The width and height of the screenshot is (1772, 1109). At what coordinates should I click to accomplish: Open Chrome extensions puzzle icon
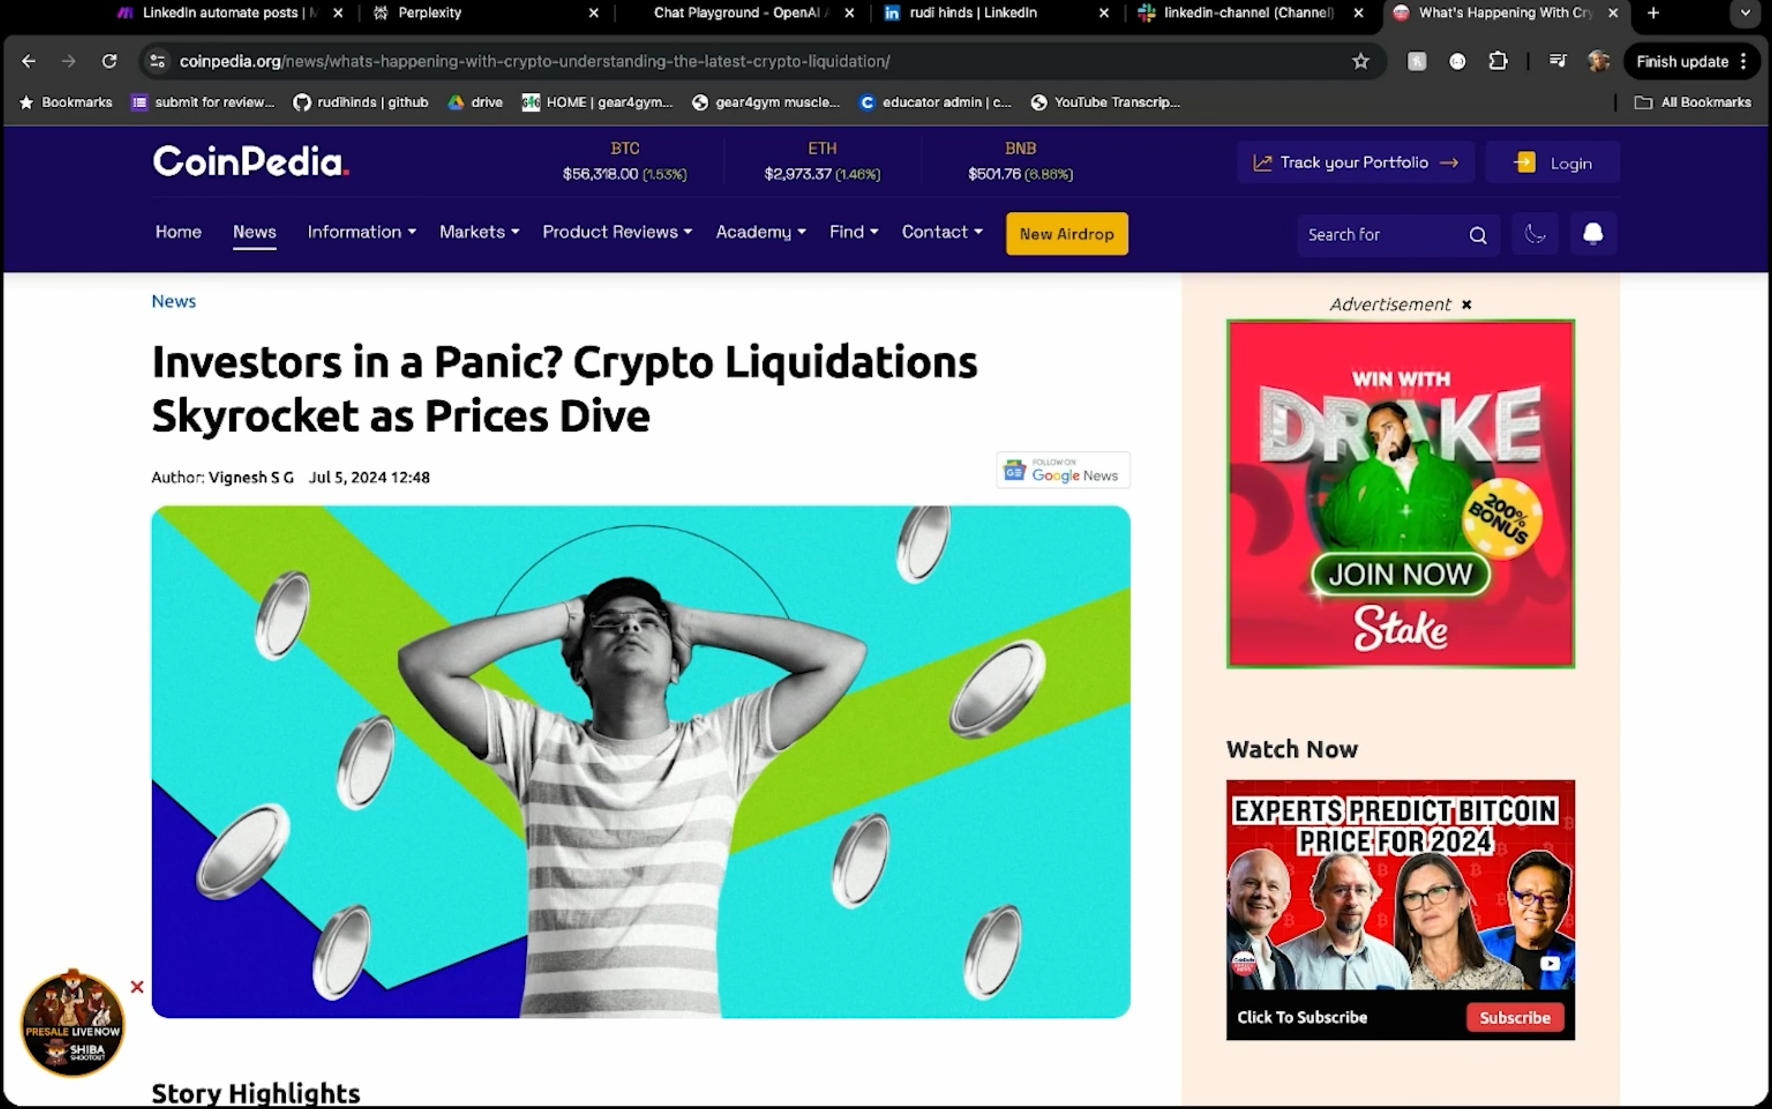pos(1498,61)
